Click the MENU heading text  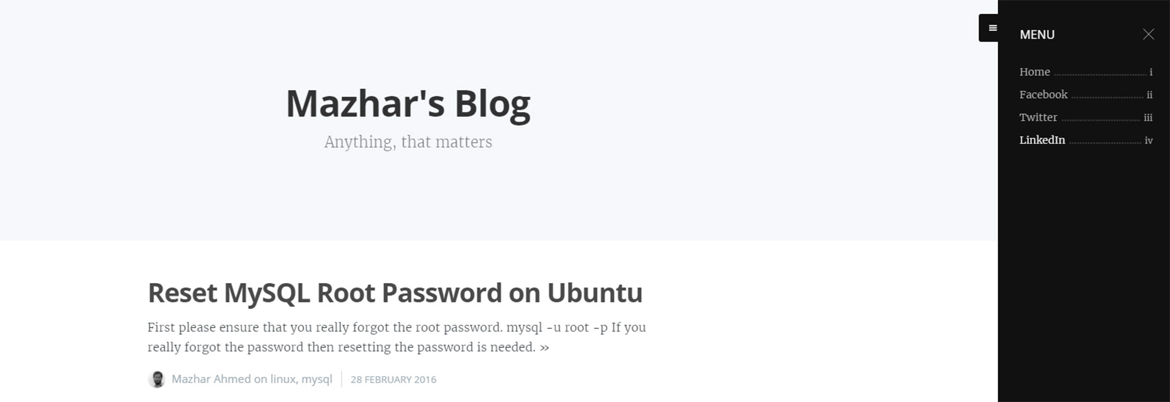pos(1037,35)
